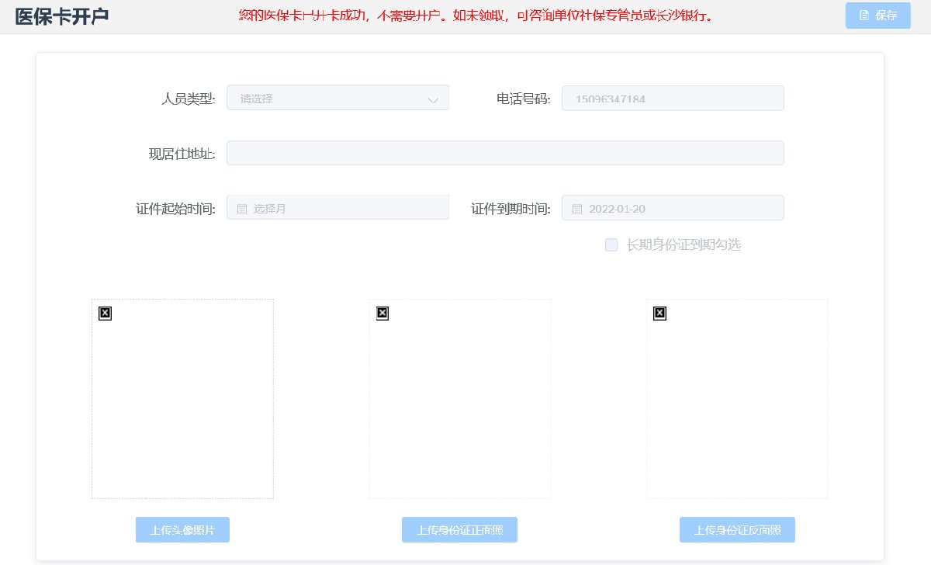
Task: Click broken image icon in ID back box
Action: pyautogui.click(x=660, y=313)
